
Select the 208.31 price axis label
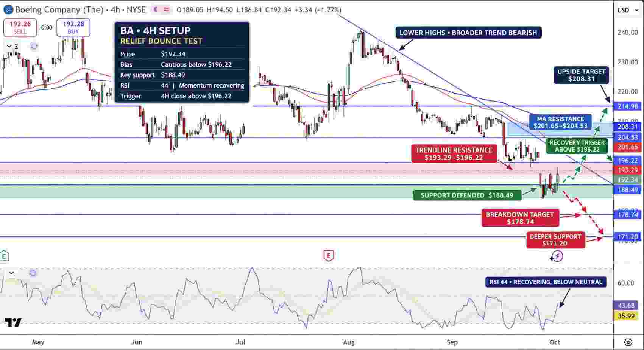point(628,127)
